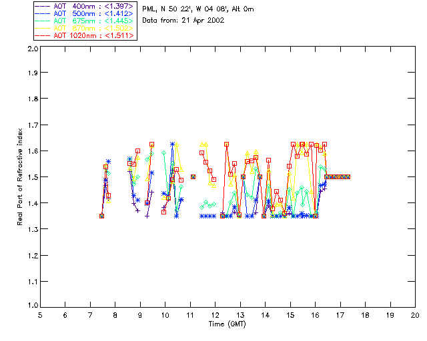Click the y-axis label 1.6
This screenshot has height=341, width=427.
tap(33, 151)
